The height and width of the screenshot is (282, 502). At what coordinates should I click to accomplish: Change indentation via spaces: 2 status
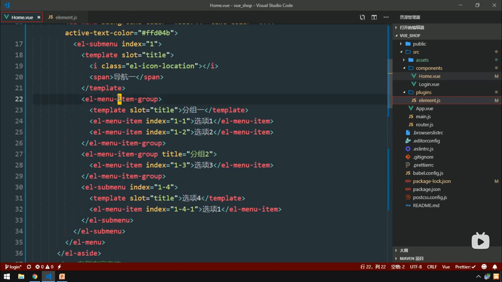(398, 267)
